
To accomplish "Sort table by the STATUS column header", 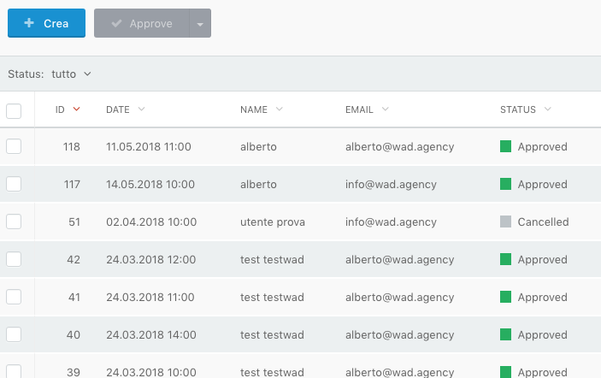I will [x=518, y=109].
